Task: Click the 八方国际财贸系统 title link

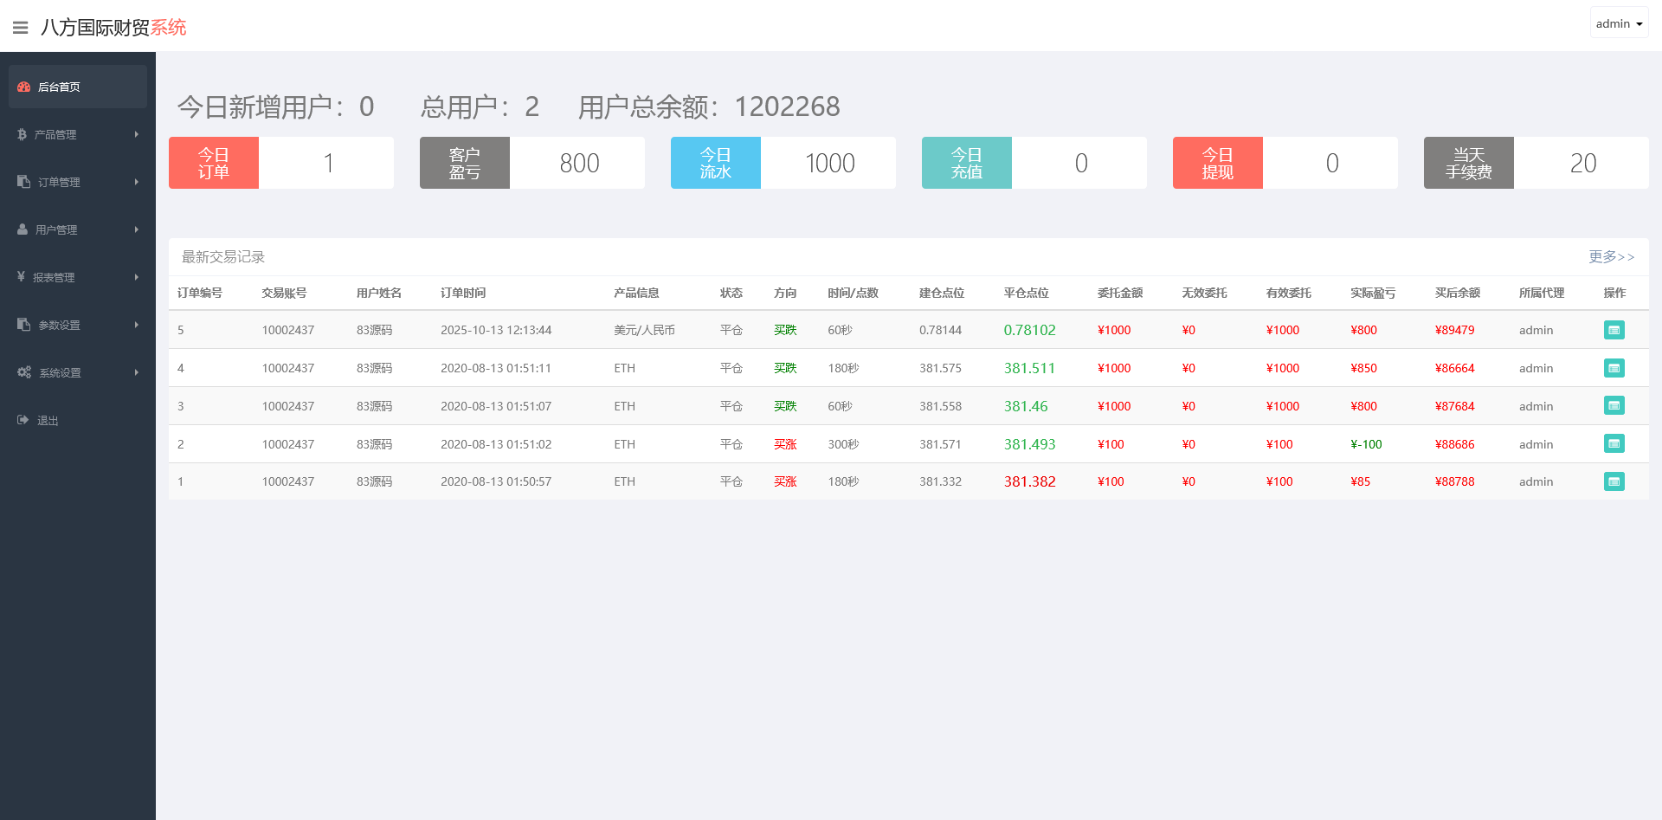Action: click(113, 28)
